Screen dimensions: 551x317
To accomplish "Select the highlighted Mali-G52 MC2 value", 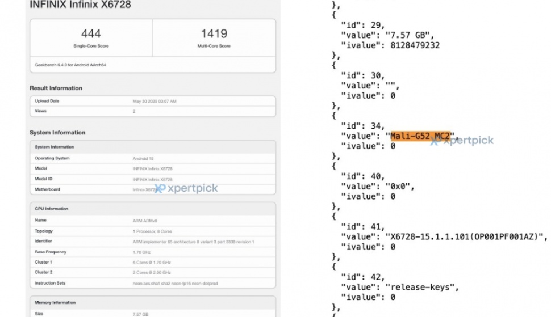I will pyautogui.click(x=420, y=136).
